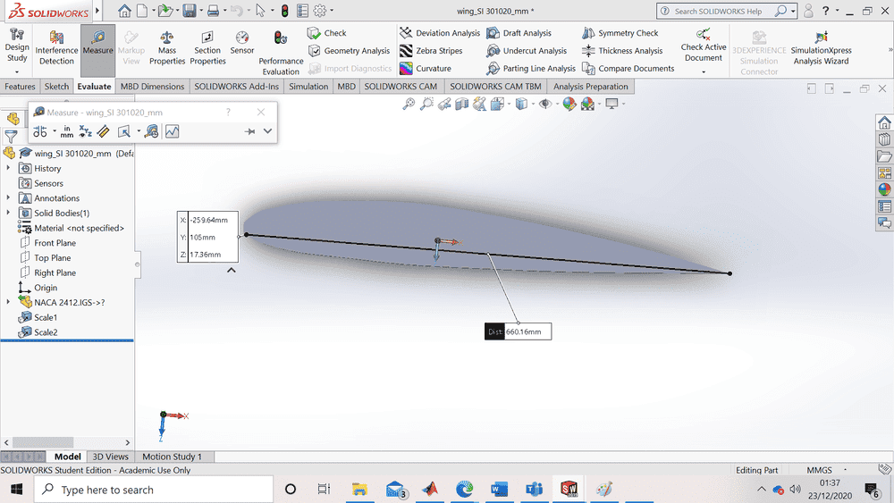Open the Motion Study 1 tab
The width and height of the screenshot is (894, 503).
click(x=172, y=457)
